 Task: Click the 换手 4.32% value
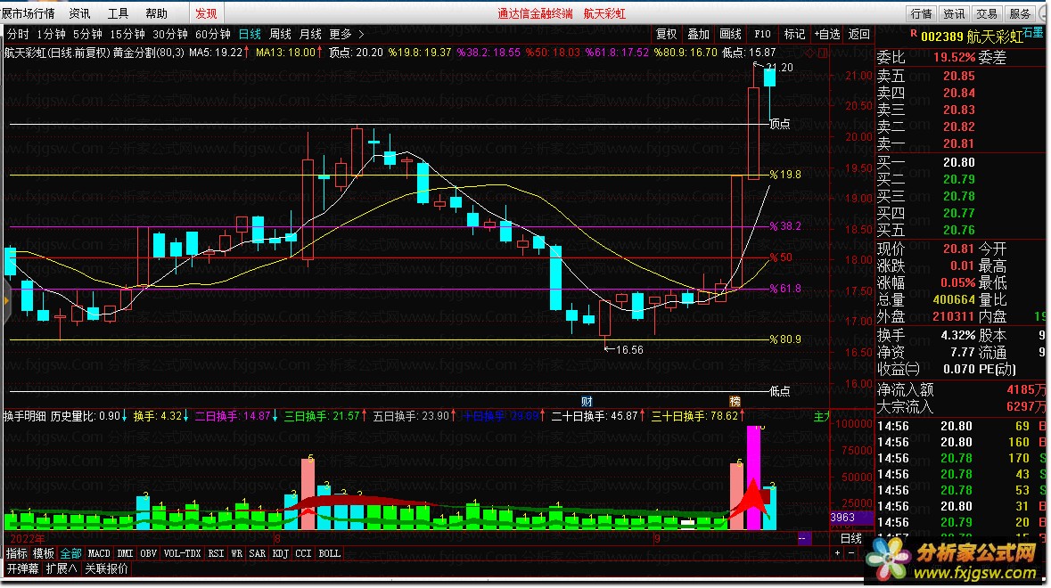(x=957, y=336)
